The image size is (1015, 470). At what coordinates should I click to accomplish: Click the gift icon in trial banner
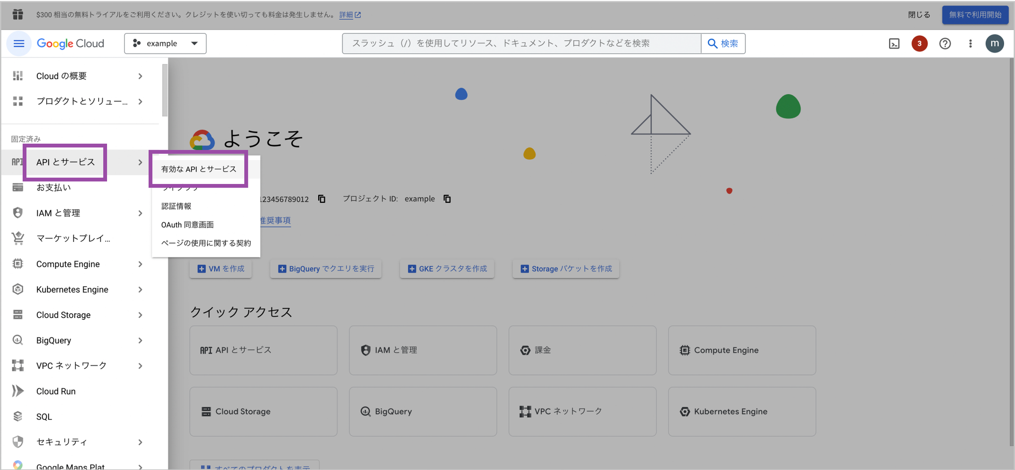[x=18, y=14]
